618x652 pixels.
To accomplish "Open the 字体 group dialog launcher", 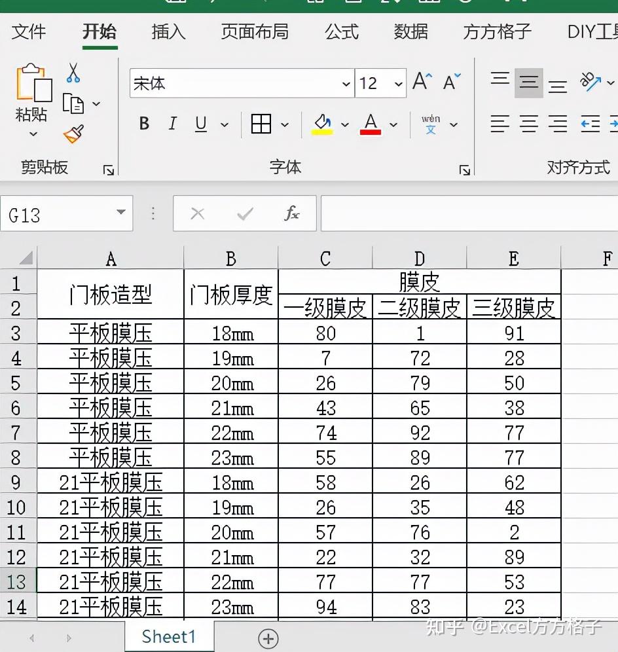I will [x=464, y=169].
